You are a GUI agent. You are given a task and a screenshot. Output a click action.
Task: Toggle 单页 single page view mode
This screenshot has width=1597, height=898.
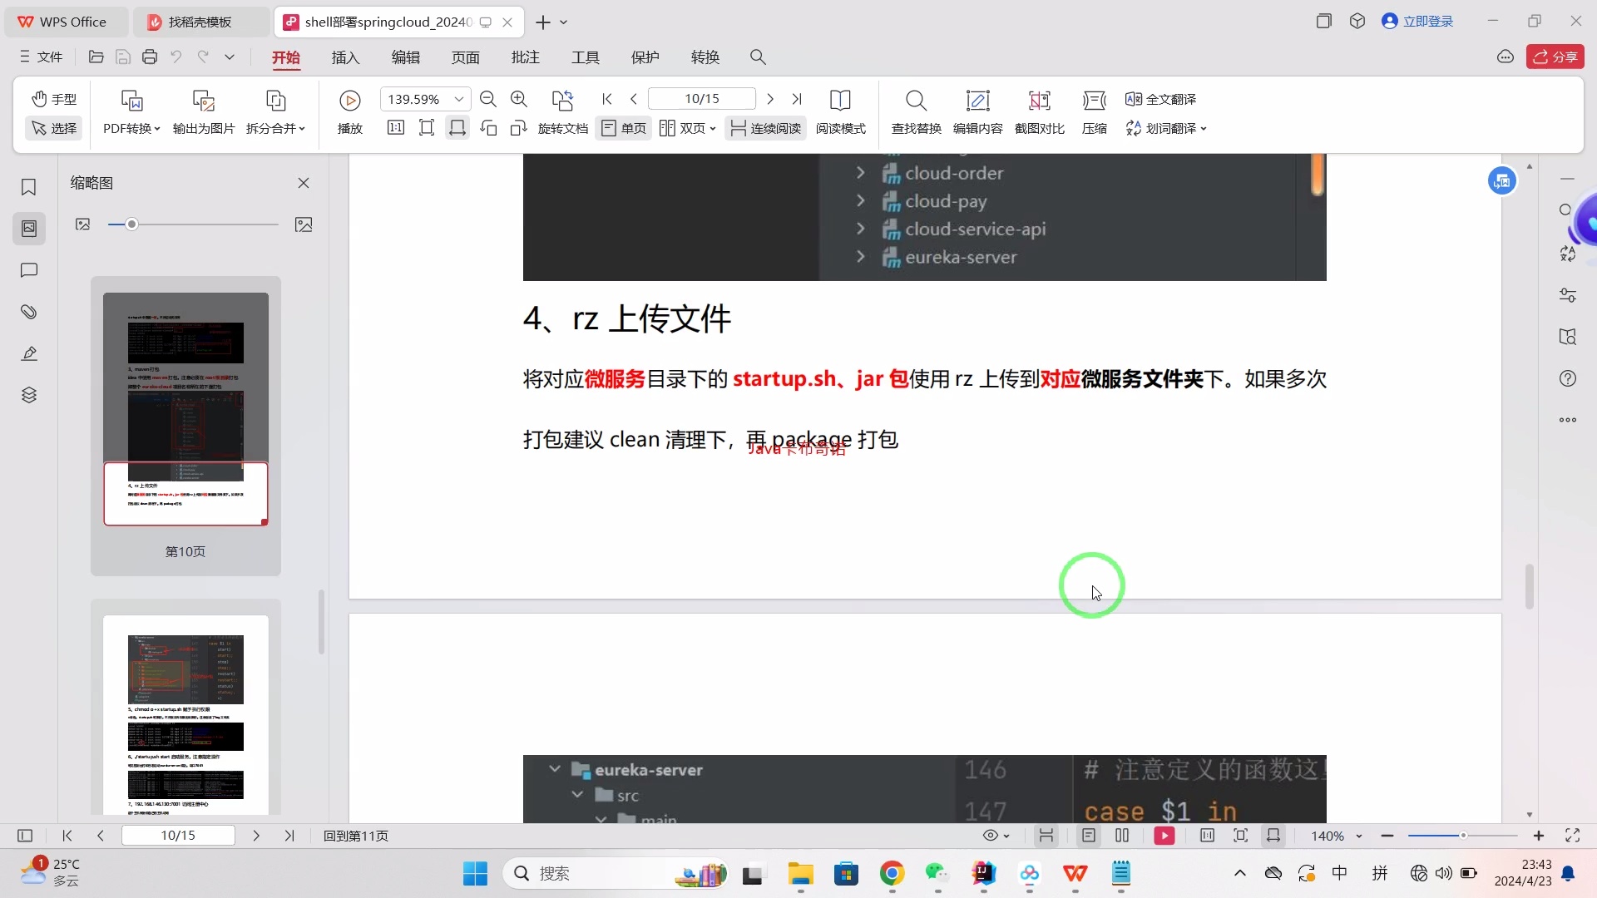point(623,128)
